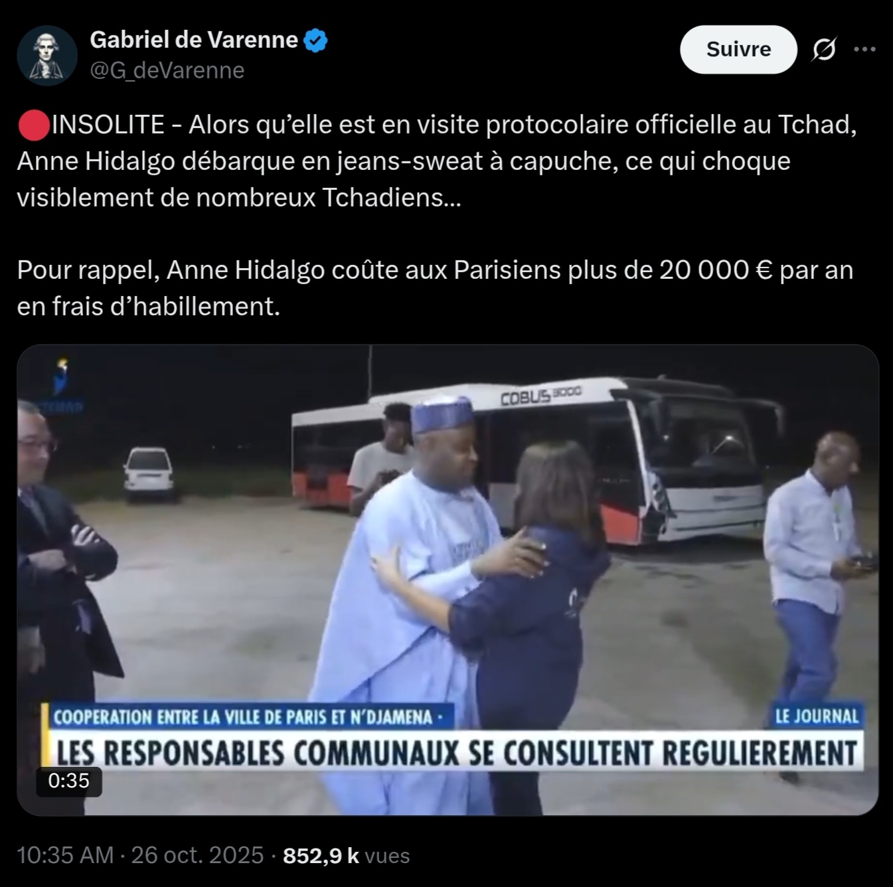The image size is (893, 887).
Task: Click the COBUS 3000 bus sign
Action: (540, 396)
